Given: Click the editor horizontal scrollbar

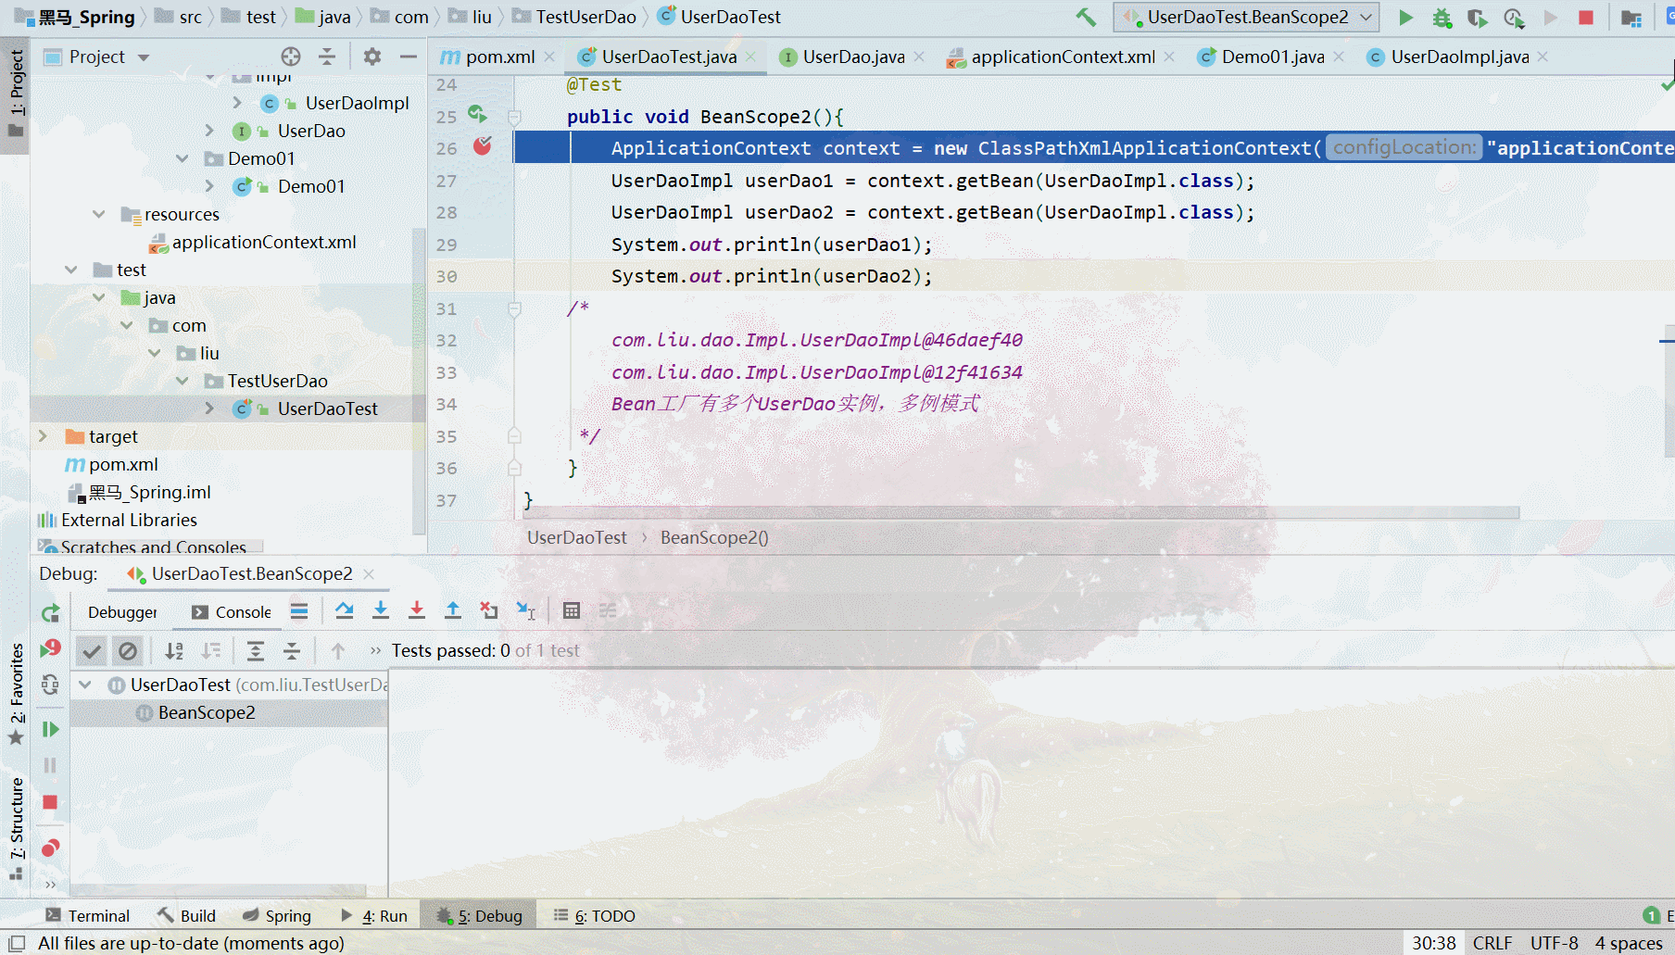Looking at the screenshot, I should coord(1019,512).
